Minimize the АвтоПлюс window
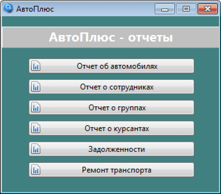 click(x=165, y=9)
